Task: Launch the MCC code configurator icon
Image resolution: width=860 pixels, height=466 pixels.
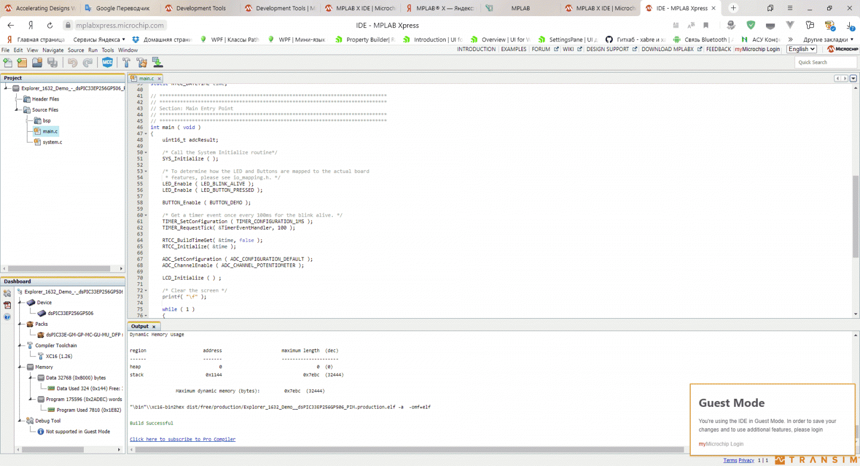Action: click(x=107, y=62)
